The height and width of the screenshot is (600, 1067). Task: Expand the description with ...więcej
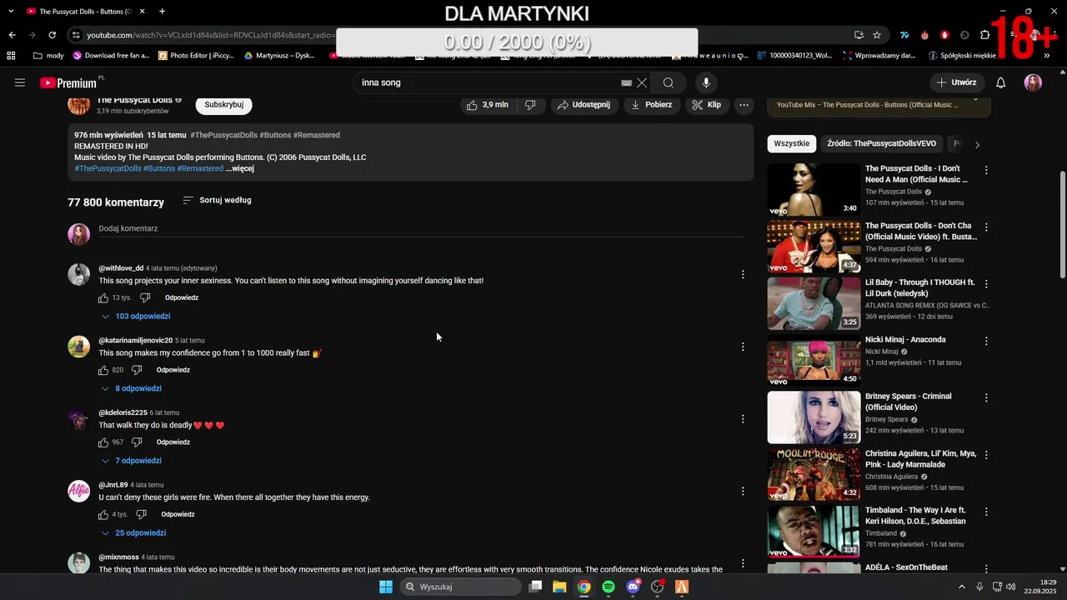[240, 168]
